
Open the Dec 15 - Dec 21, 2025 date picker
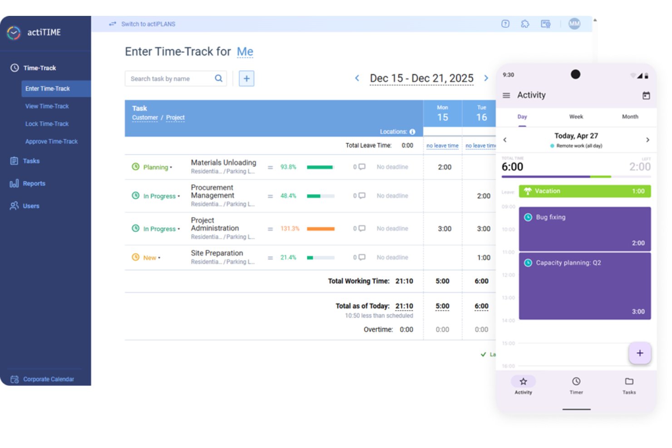pos(422,79)
